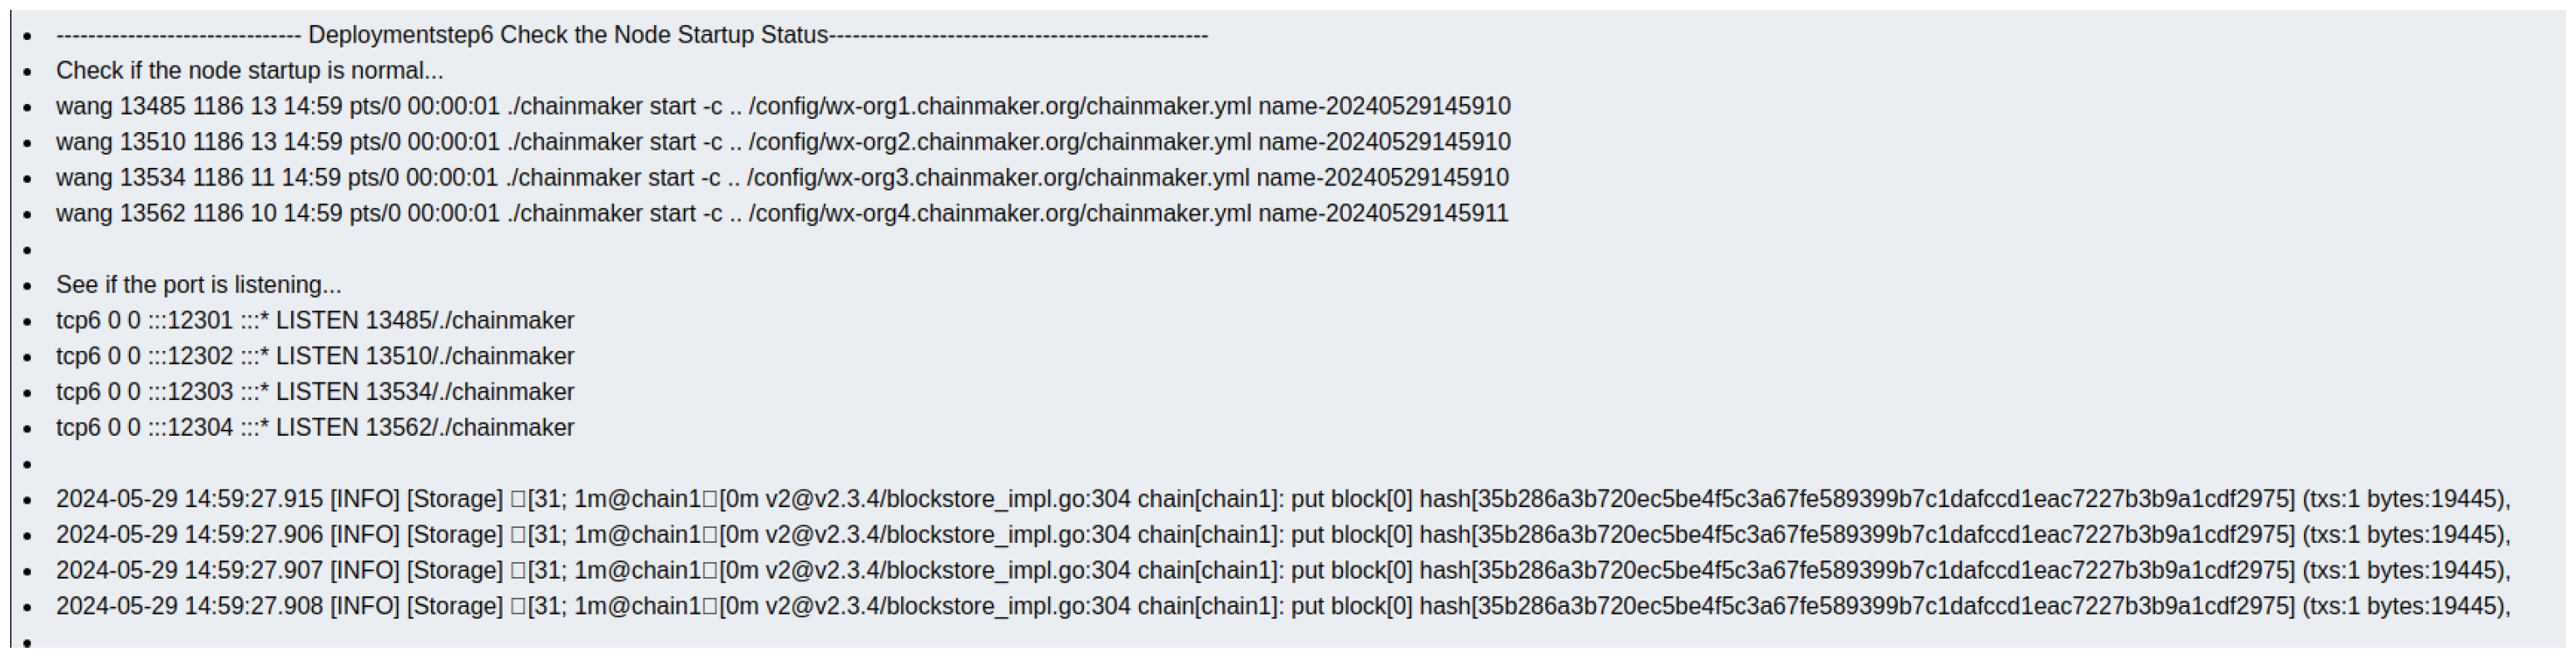Select the wx-org1 chainmaker.yml config path
The height and width of the screenshot is (656, 2576).
pos(999,107)
